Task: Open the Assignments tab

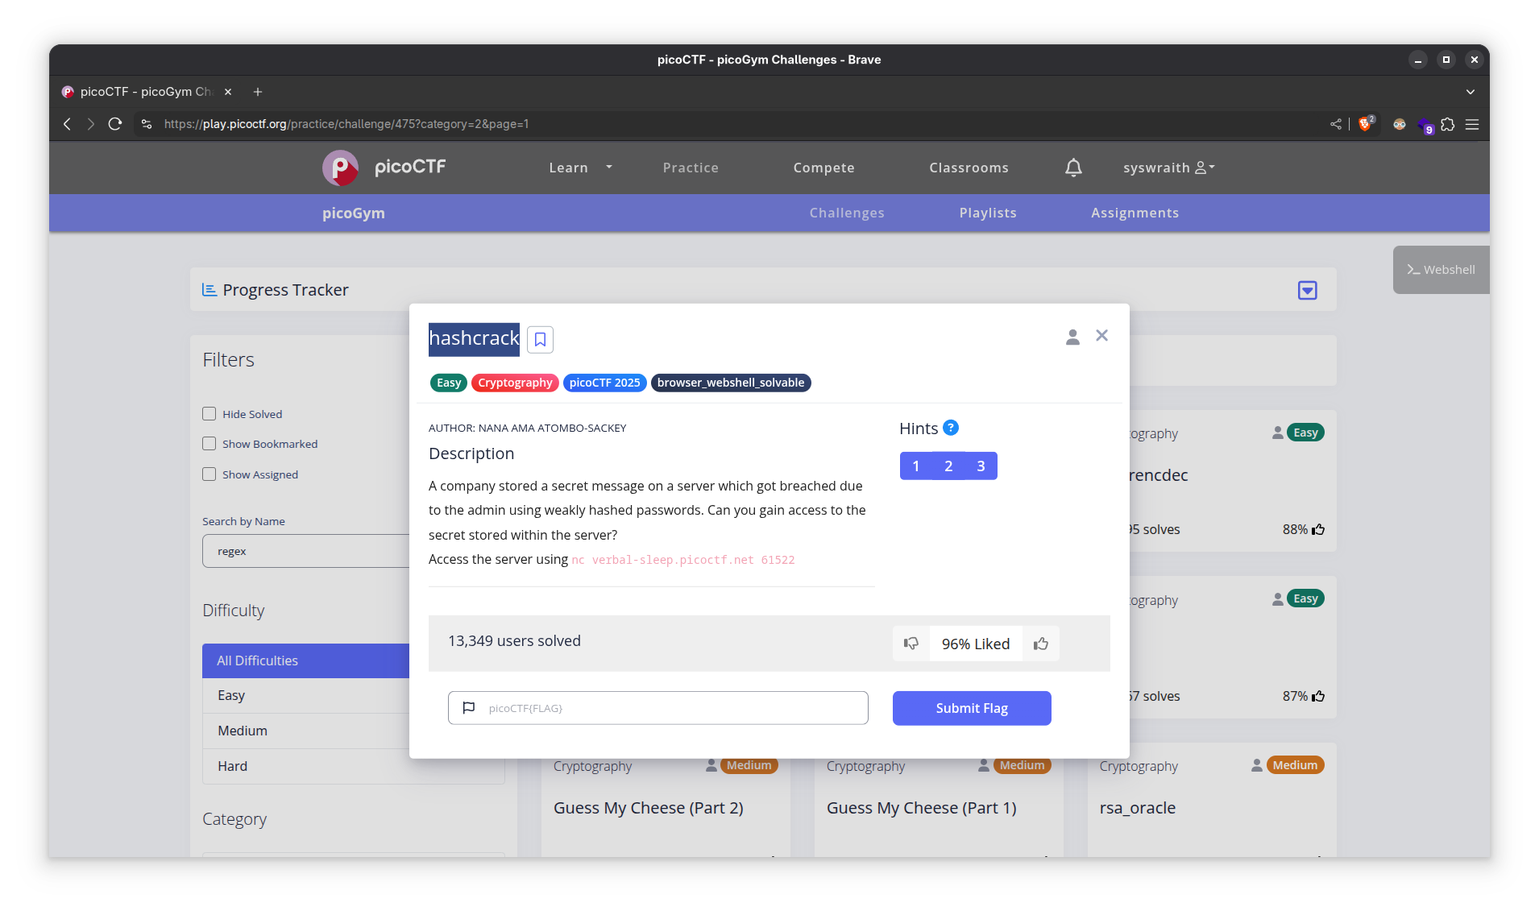Action: pyautogui.click(x=1135, y=213)
